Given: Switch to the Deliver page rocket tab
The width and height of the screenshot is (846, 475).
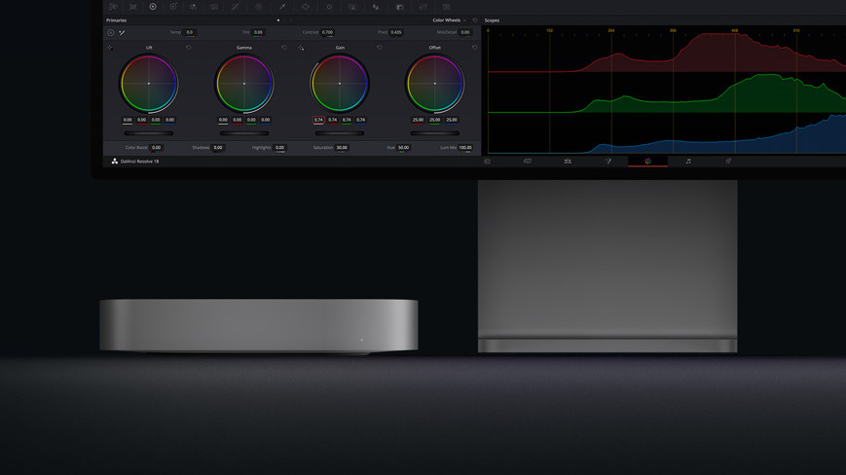Looking at the screenshot, I should click(x=728, y=161).
